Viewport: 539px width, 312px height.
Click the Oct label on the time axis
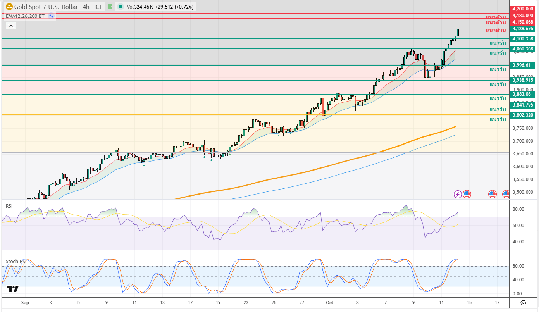pos(330,303)
